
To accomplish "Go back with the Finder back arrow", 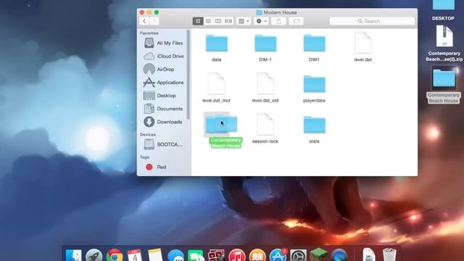I will click(x=144, y=21).
